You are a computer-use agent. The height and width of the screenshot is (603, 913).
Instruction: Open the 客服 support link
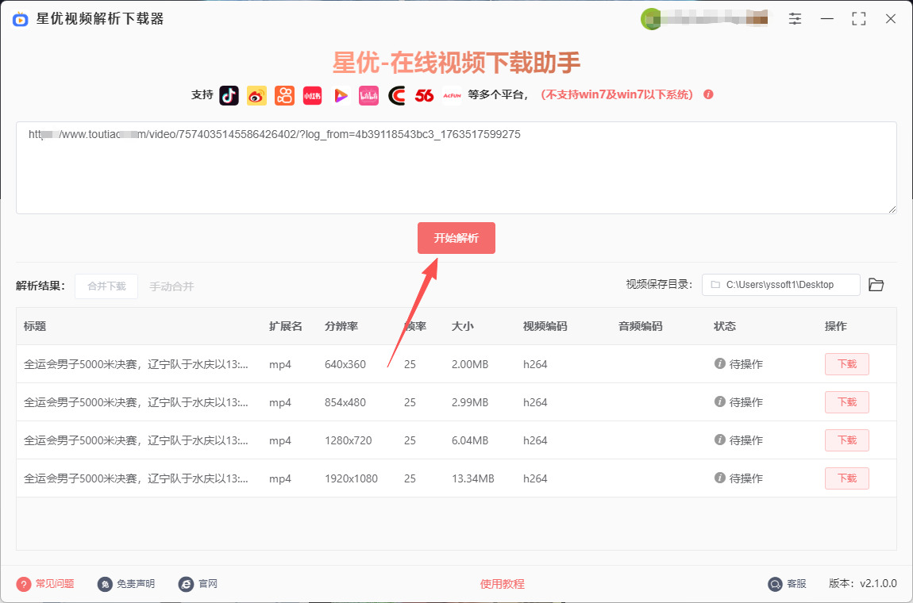point(796,584)
